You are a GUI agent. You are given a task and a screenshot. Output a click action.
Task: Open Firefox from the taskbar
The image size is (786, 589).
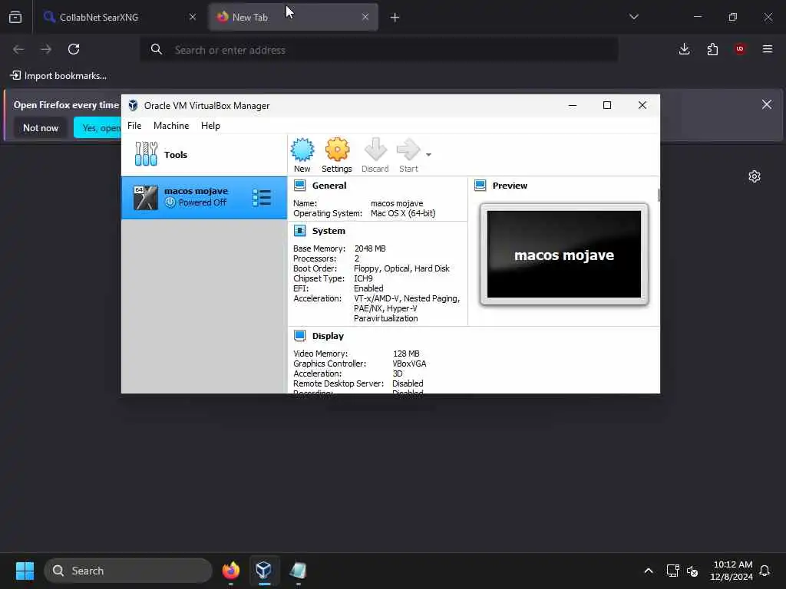point(231,571)
